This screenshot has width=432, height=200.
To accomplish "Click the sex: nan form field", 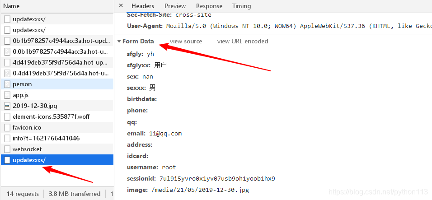I will [x=140, y=76].
